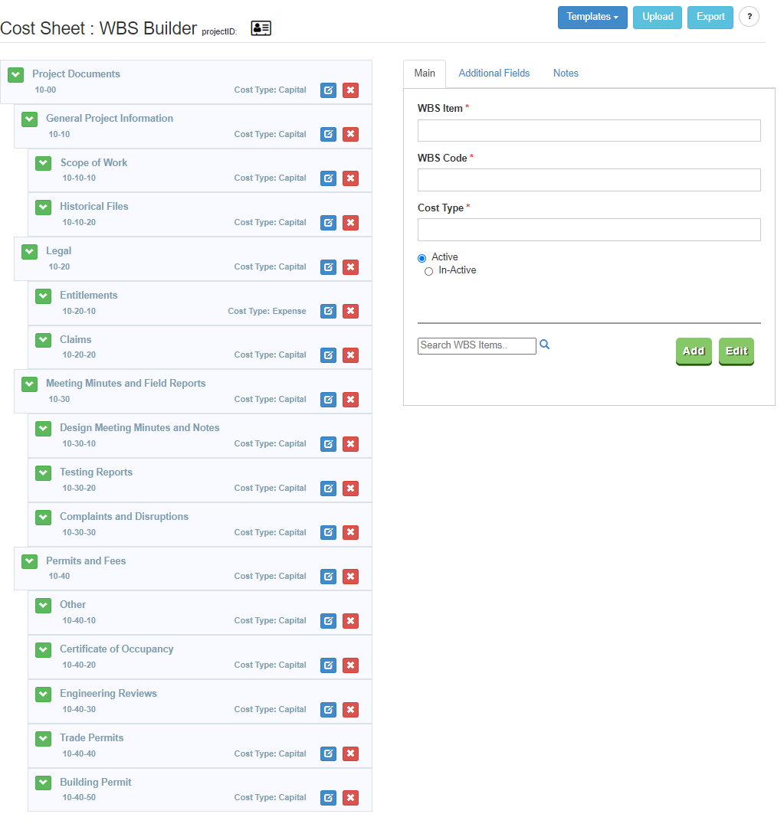Click the delete icon for Testing Reports

[350, 488]
